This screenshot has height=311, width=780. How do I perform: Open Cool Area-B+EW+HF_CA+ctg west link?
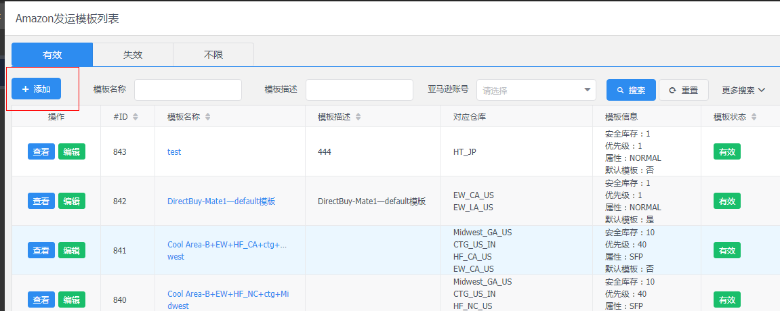coord(227,250)
